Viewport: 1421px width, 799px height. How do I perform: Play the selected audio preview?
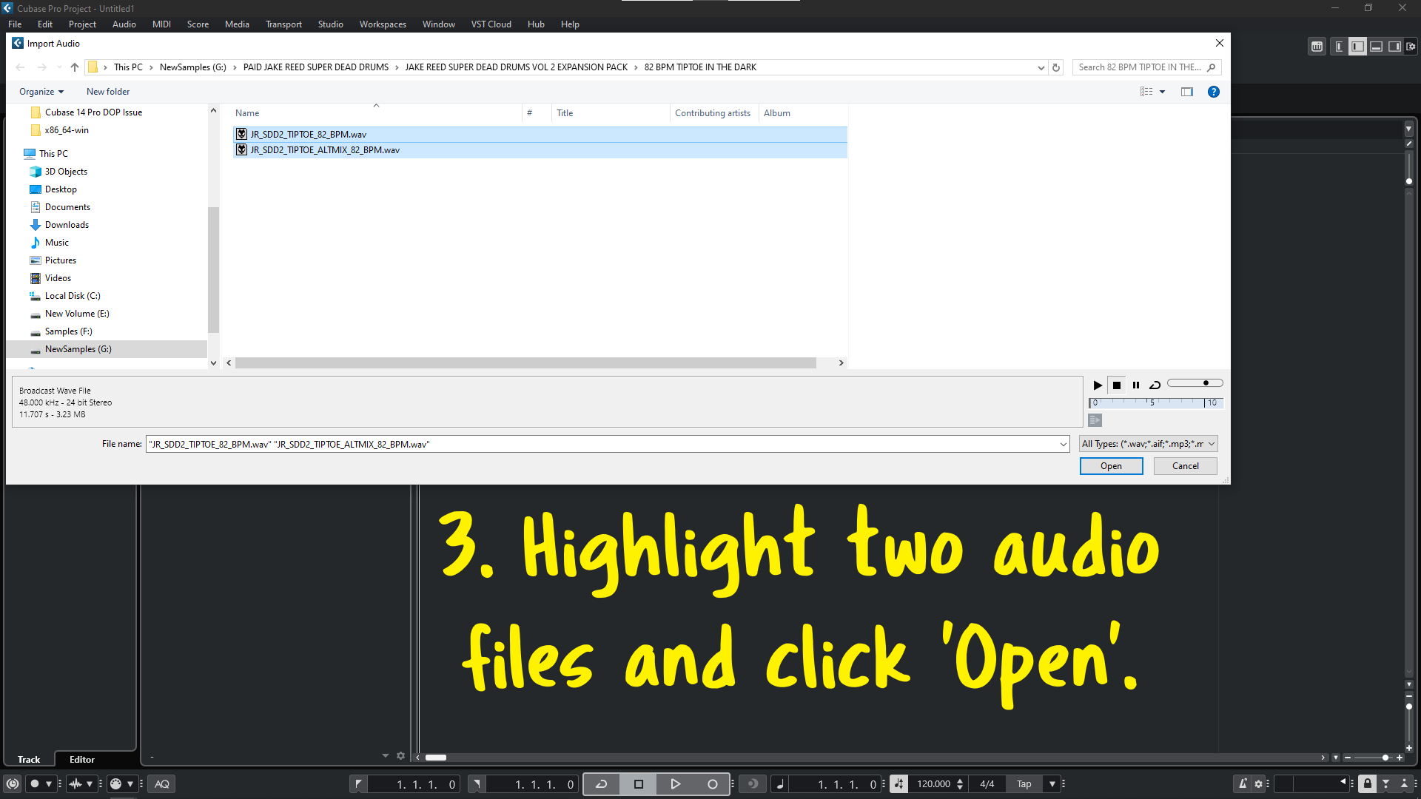click(1098, 385)
